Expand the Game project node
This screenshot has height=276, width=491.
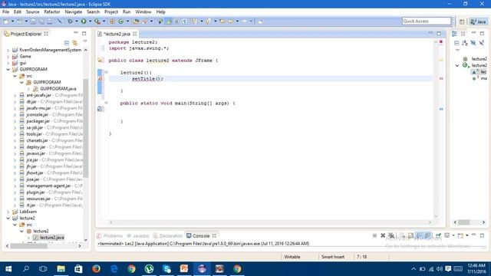point(8,57)
